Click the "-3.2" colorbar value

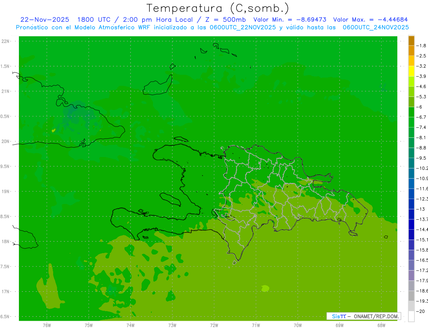click(x=421, y=66)
